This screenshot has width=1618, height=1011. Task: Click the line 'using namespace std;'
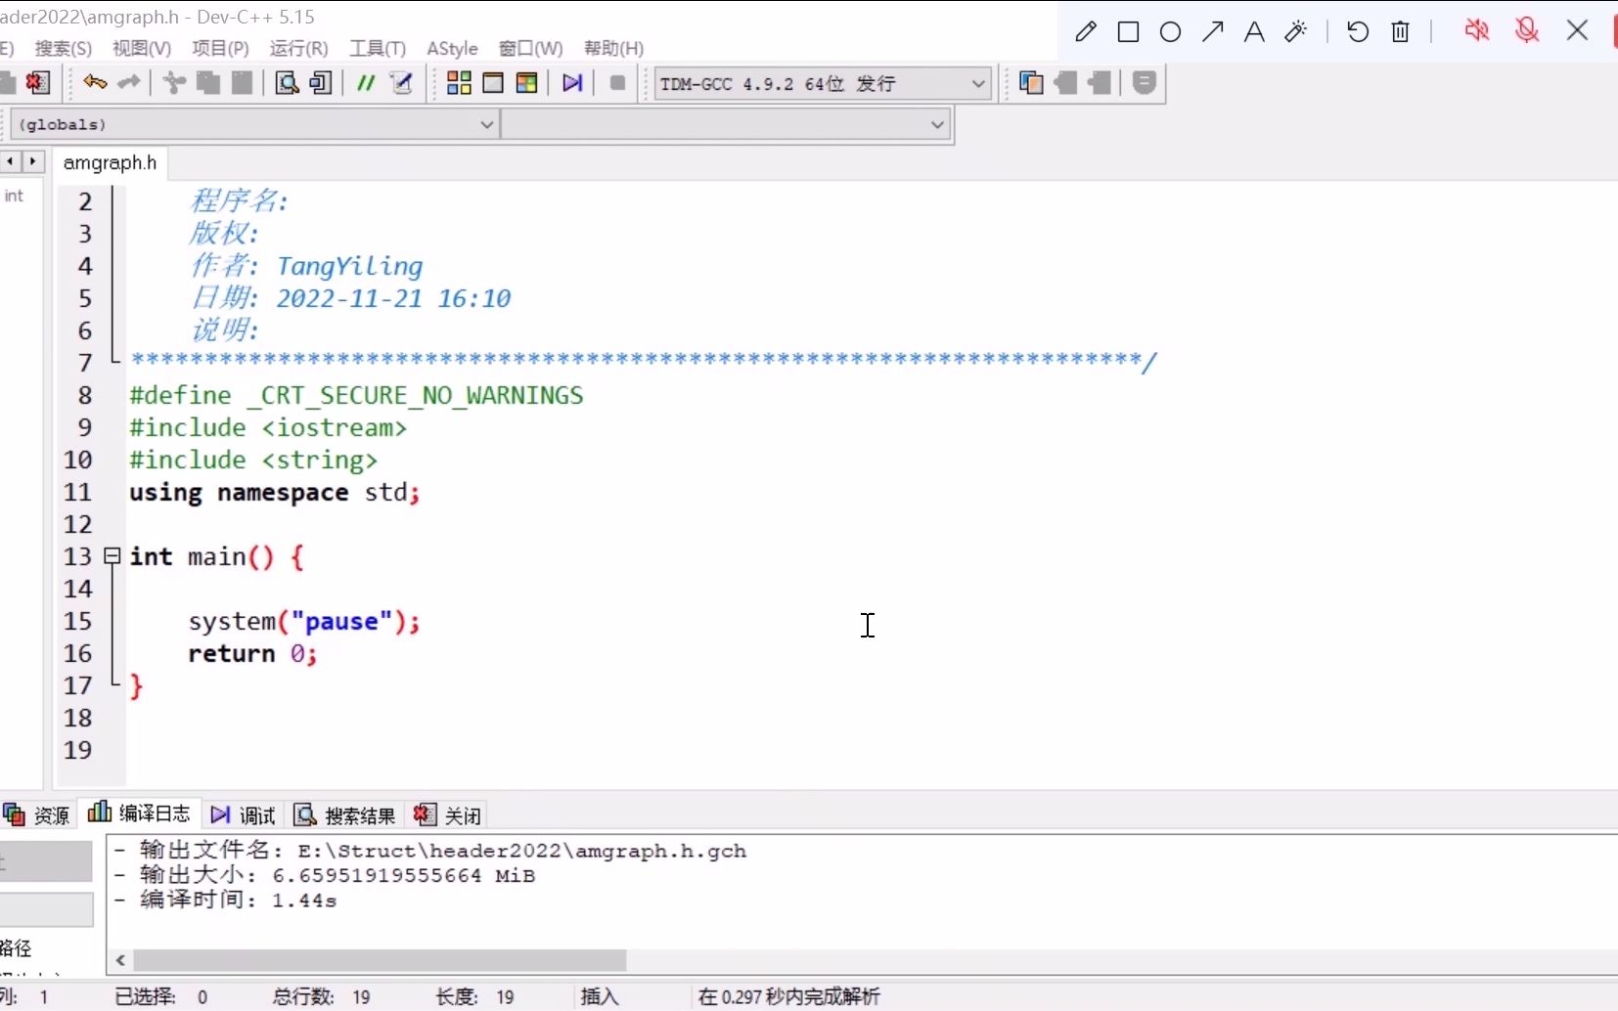(x=275, y=492)
